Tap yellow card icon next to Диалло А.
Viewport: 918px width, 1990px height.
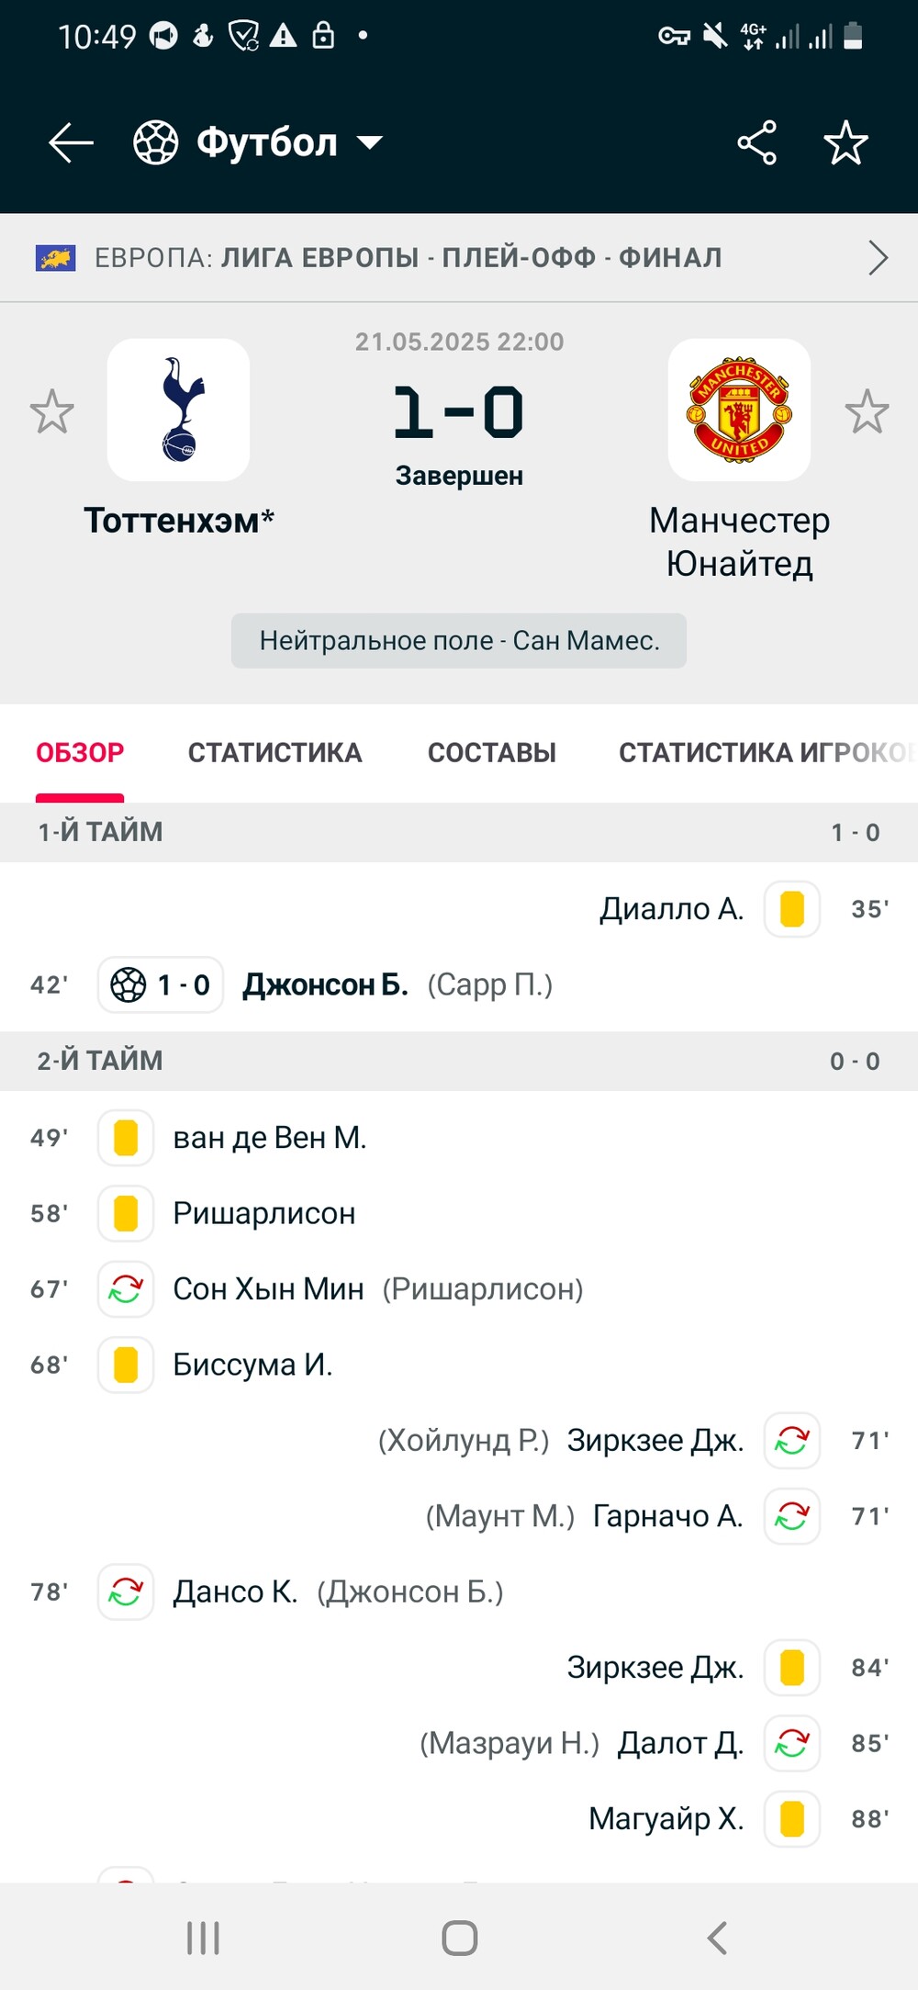coord(792,909)
